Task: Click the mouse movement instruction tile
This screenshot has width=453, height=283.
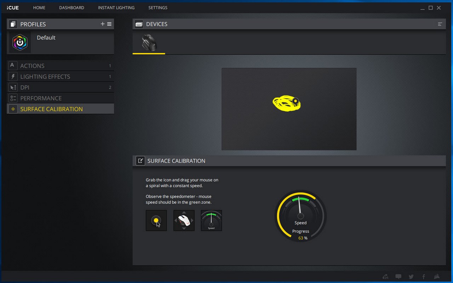Action: tap(184, 220)
